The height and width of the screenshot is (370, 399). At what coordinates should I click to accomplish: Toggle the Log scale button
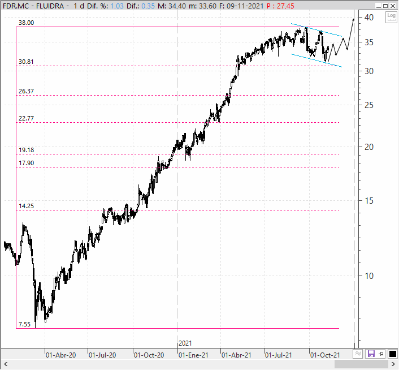pos(391,17)
